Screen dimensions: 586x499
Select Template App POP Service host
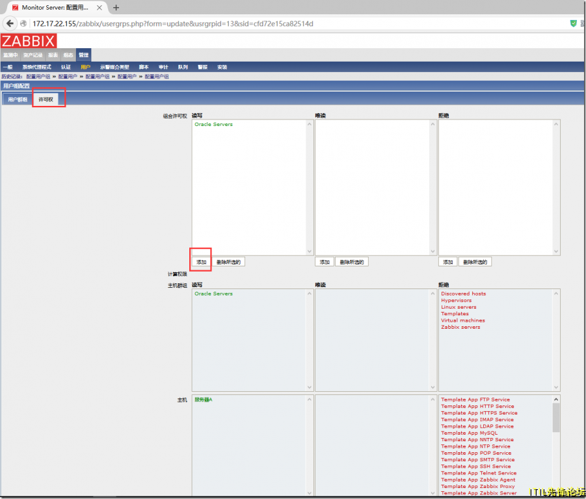click(x=476, y=453)
